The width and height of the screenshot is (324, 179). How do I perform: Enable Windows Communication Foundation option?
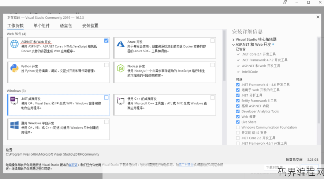click(x=238, y=127)
